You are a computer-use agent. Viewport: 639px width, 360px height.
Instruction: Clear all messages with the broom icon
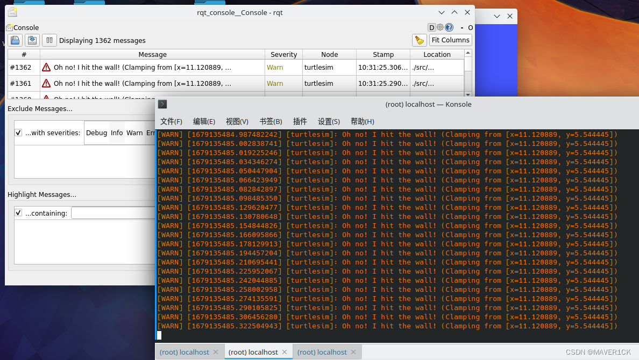coord(420,40)
